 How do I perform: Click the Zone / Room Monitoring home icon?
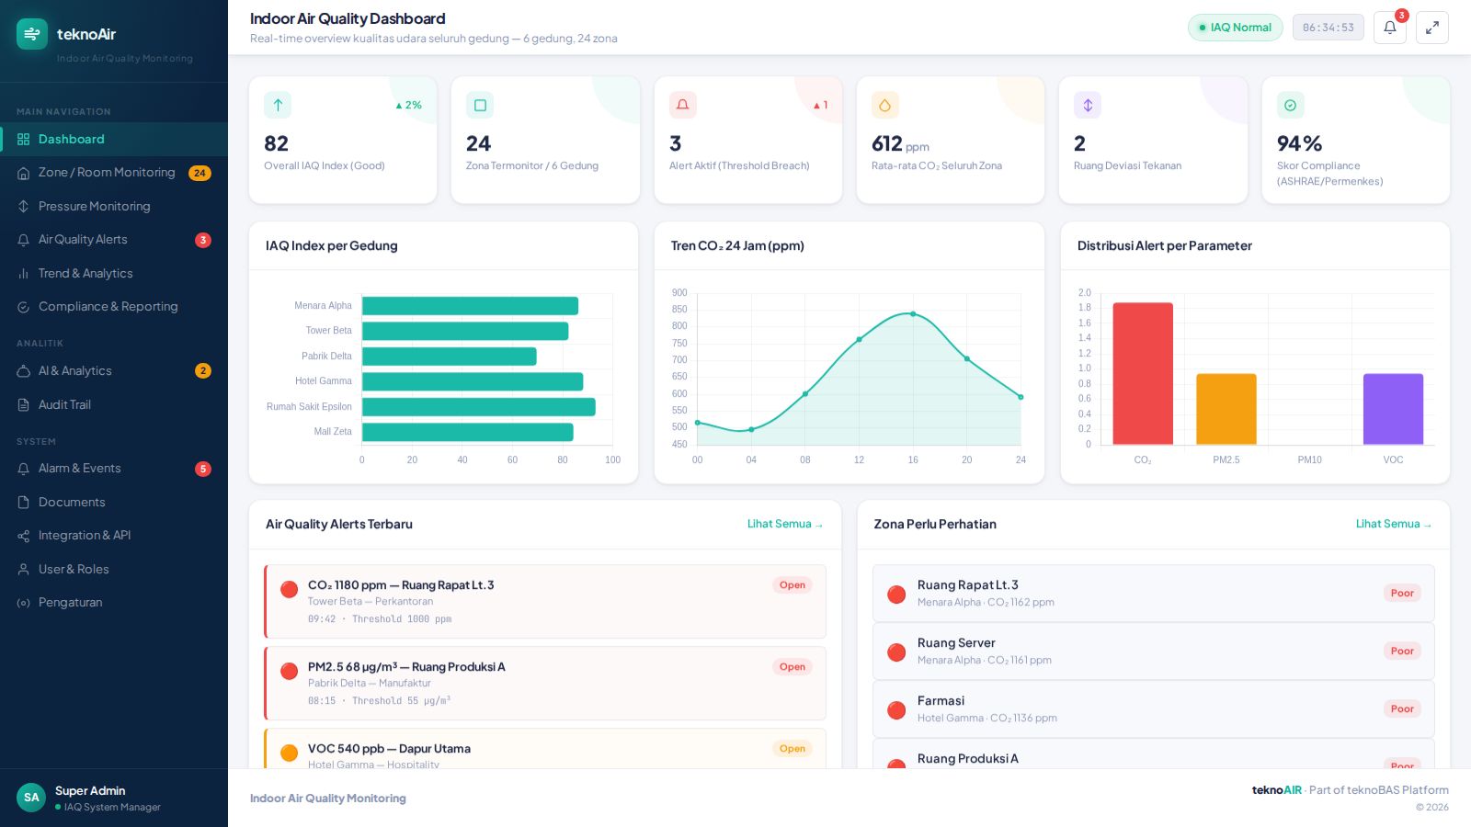coord(24,173)
